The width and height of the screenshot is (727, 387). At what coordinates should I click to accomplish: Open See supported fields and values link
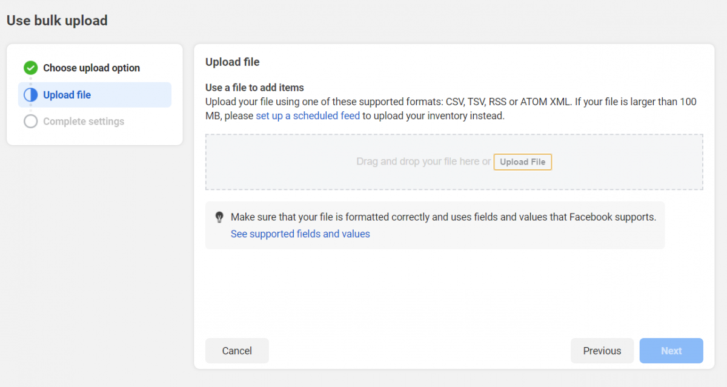[300, 234]
